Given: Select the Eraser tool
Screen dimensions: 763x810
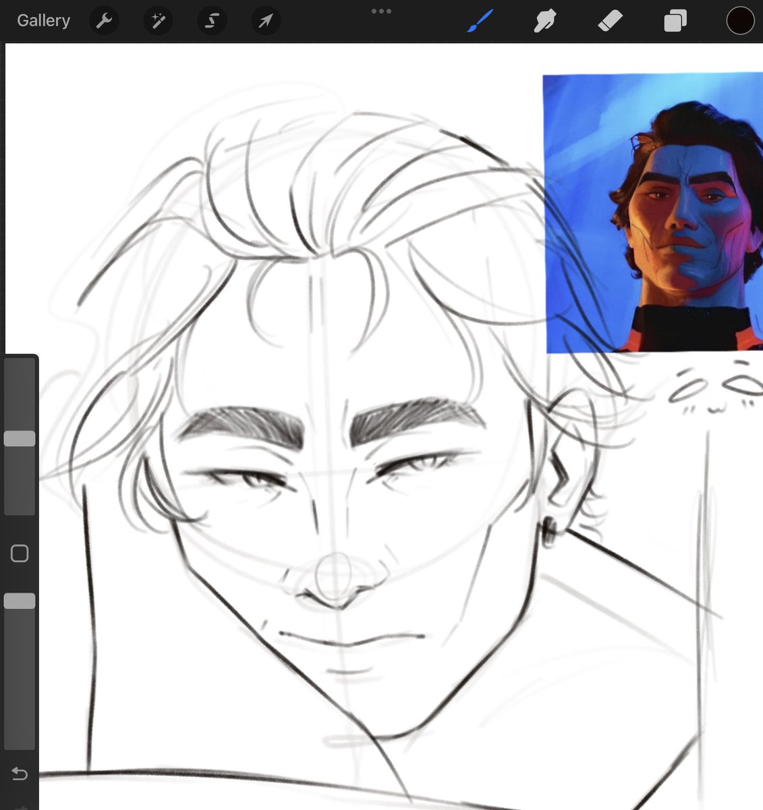Looking at the screenshot, I should [x=610, y=21].
